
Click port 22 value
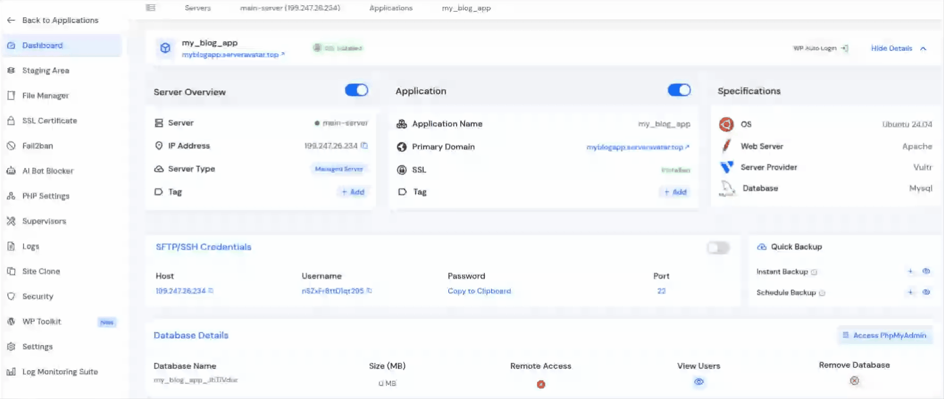coord(662,291)
